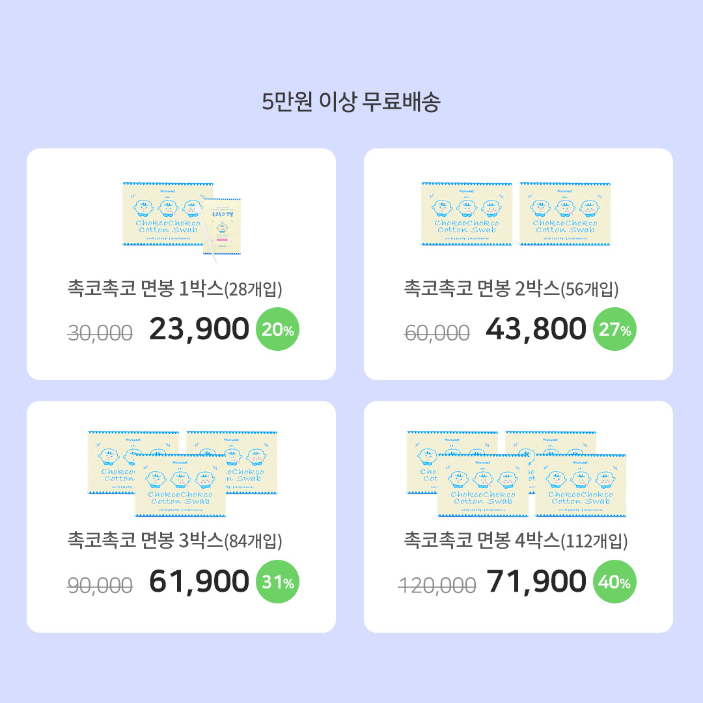Image resolution: width=703 pixels, height=703 pixels.
Task: Open the 촉코촉코 면봉 1박스(28개입) title
Action: (174, 288)
